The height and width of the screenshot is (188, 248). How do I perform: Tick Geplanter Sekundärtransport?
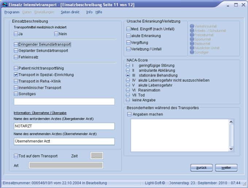pos(16,51)
